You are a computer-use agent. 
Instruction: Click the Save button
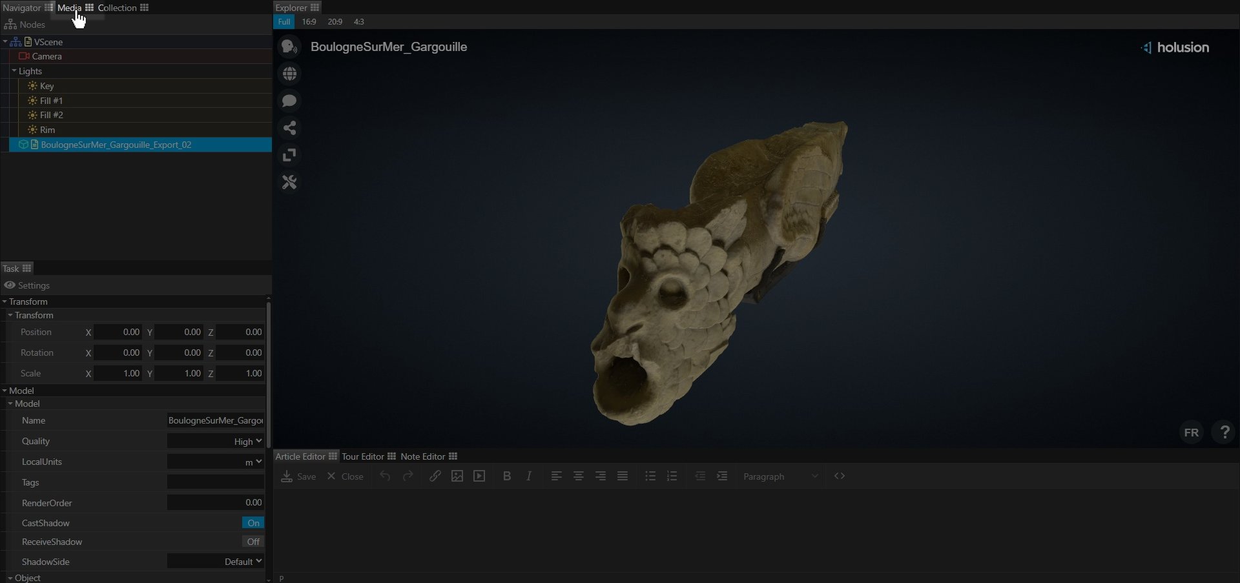[298, 476]
